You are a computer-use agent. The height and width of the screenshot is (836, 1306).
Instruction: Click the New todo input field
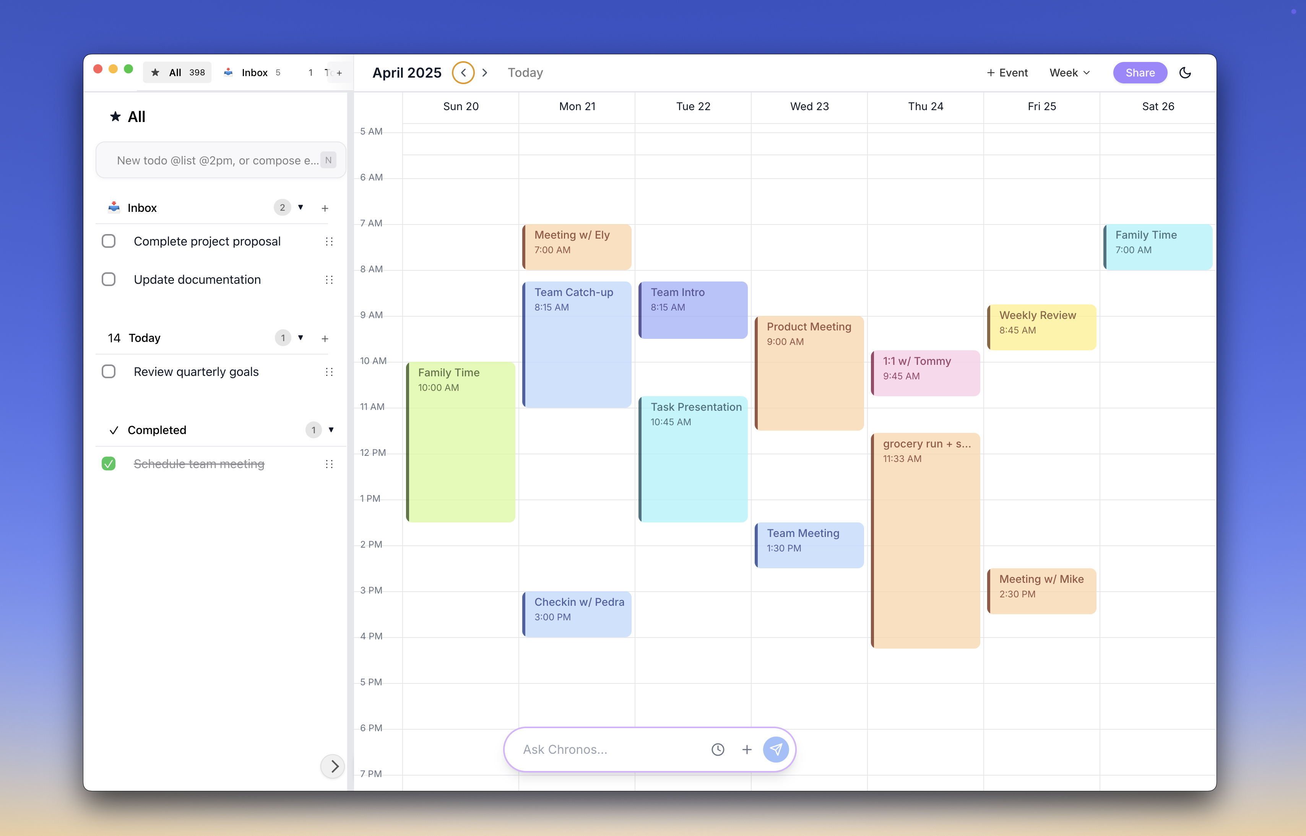click(x=217, y=160)
